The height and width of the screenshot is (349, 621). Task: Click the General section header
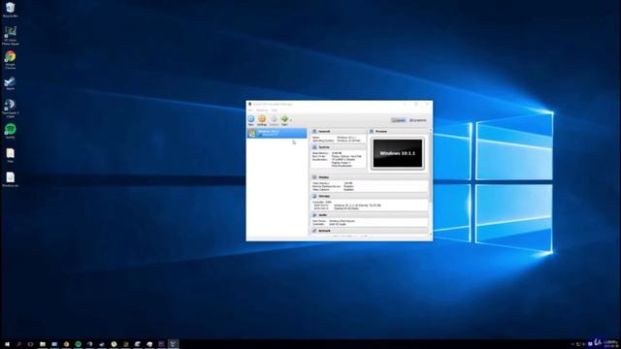coord(338,132)
